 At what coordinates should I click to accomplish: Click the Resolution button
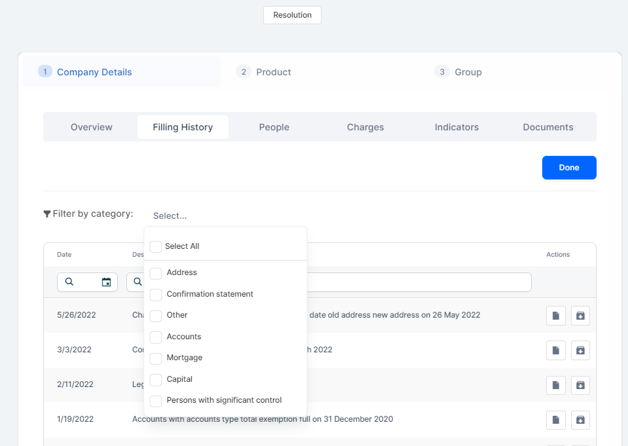pos(292,15)
